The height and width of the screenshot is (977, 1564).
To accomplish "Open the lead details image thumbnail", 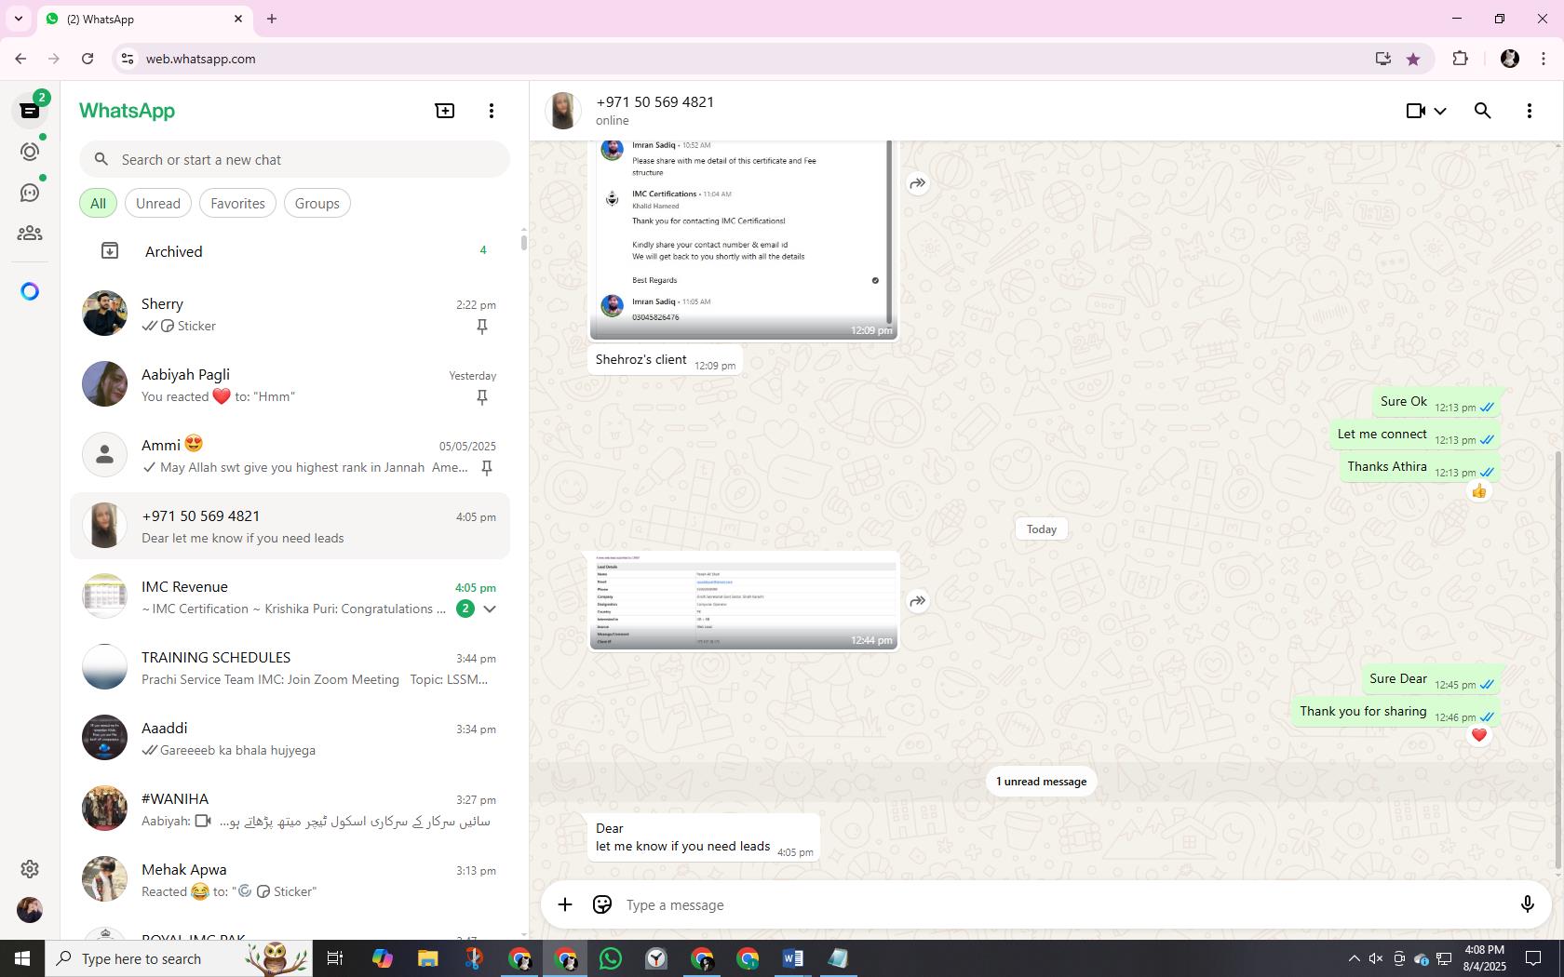I will coord(744,601).
